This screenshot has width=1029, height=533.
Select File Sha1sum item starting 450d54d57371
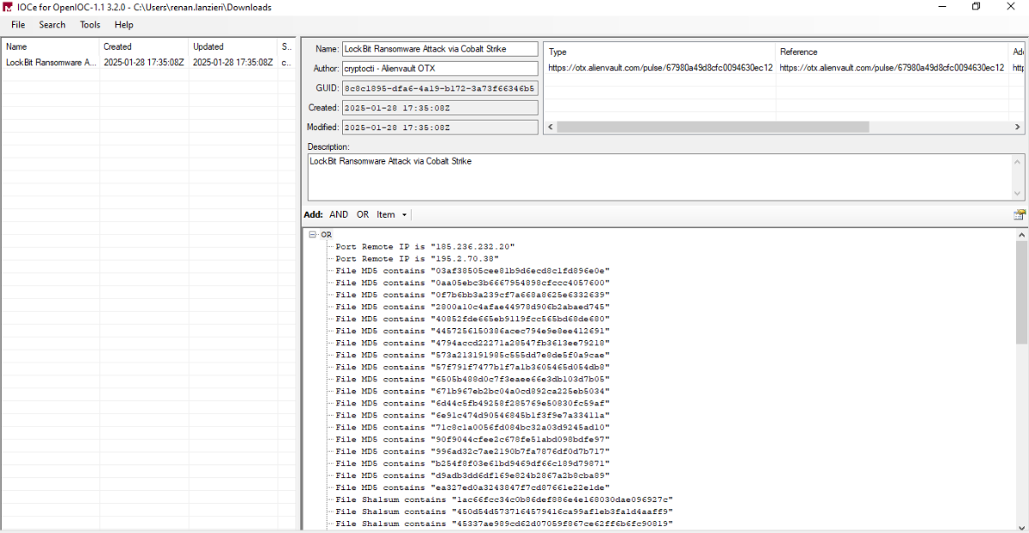click(x=504, y=511)
